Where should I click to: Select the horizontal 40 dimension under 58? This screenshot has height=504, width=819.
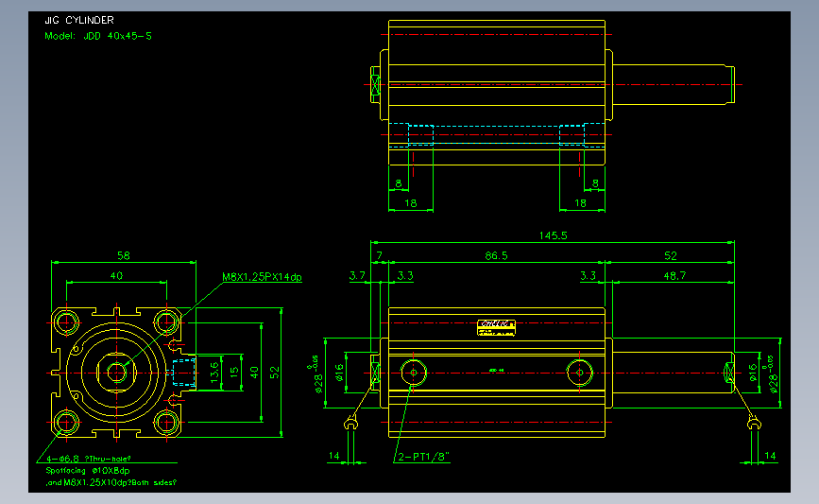click(x=116, y=275)
